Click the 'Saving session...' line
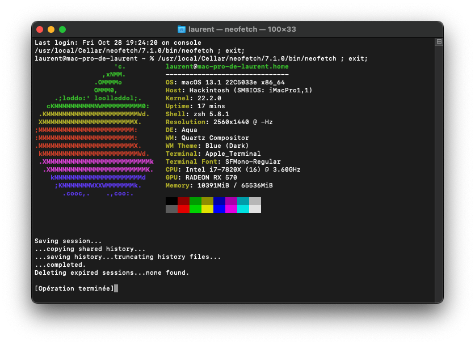The height and width of the screenshot is (345, 475). 68,241
